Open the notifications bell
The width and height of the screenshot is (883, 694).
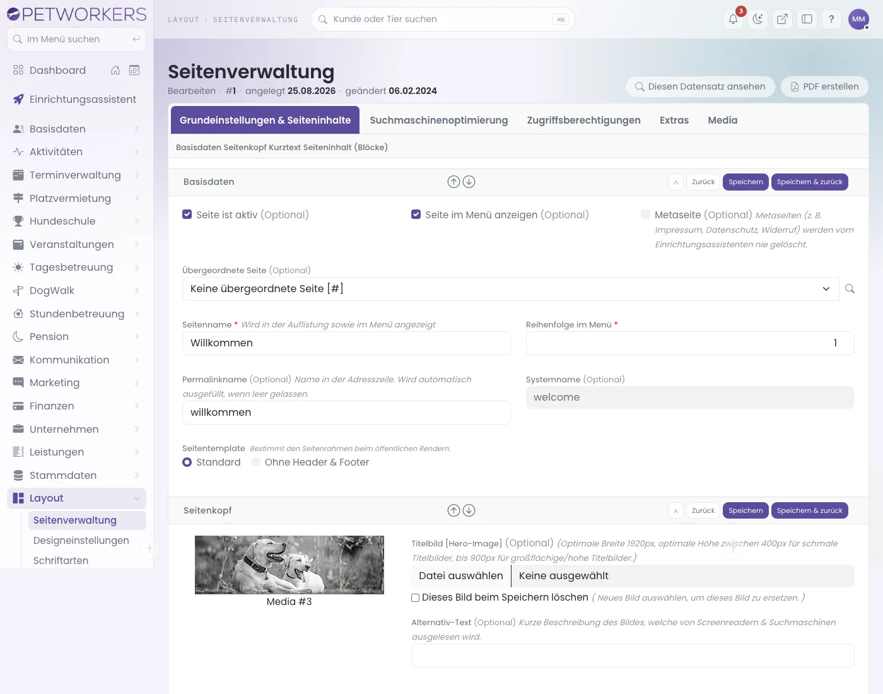733,19
